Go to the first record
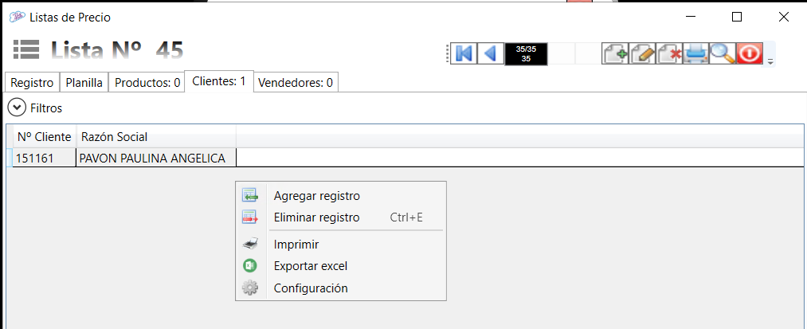The height and width of the screenshot is (329, 807). 464,53
